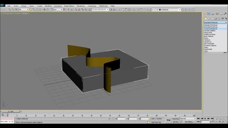The height and width of the screenshot is (128, 228).
Task: Open the selection filter 'All' dropdown
Action: pyautogui.click(x=24, y=10)
